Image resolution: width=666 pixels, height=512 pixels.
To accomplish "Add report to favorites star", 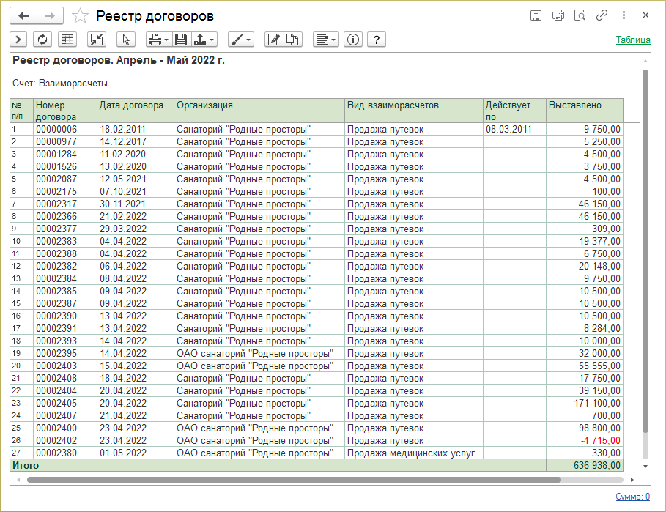I will pyautogui.click(x=81, y=15).
